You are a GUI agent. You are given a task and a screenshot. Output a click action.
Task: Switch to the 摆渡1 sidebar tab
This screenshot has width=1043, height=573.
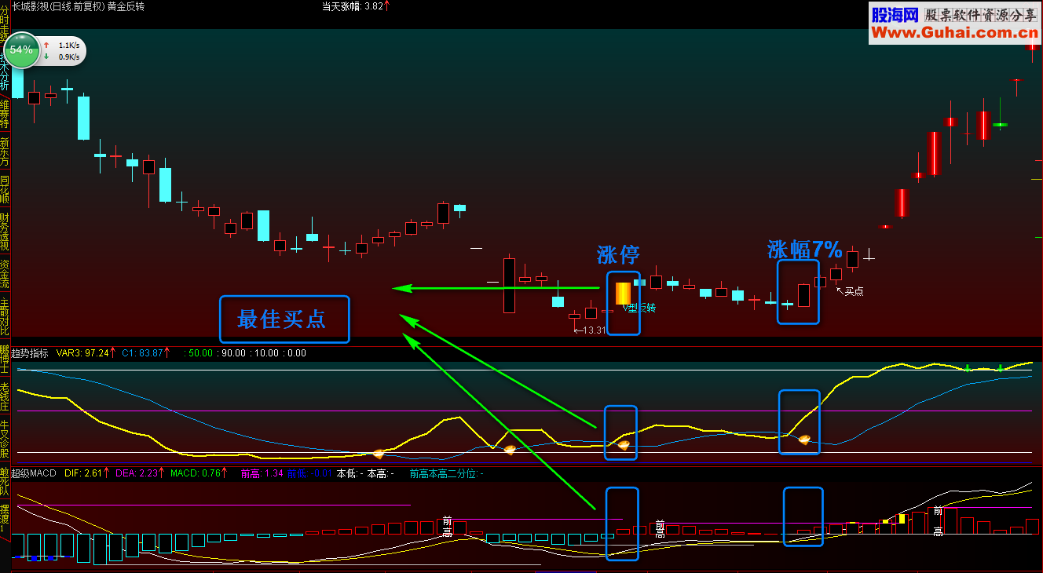click(5, 519)
